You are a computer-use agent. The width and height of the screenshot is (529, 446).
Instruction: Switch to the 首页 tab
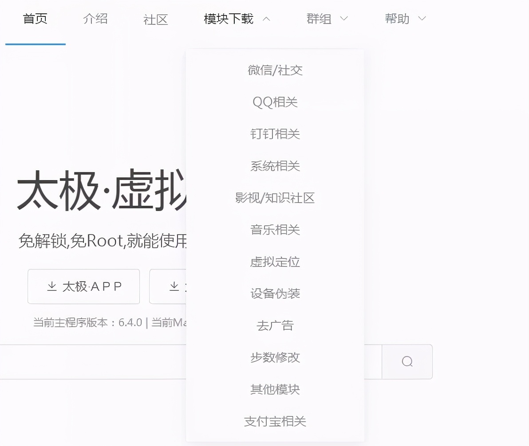35,19
